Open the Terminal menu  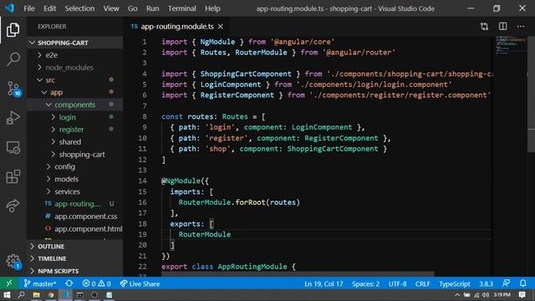click(x=182, y=8)
